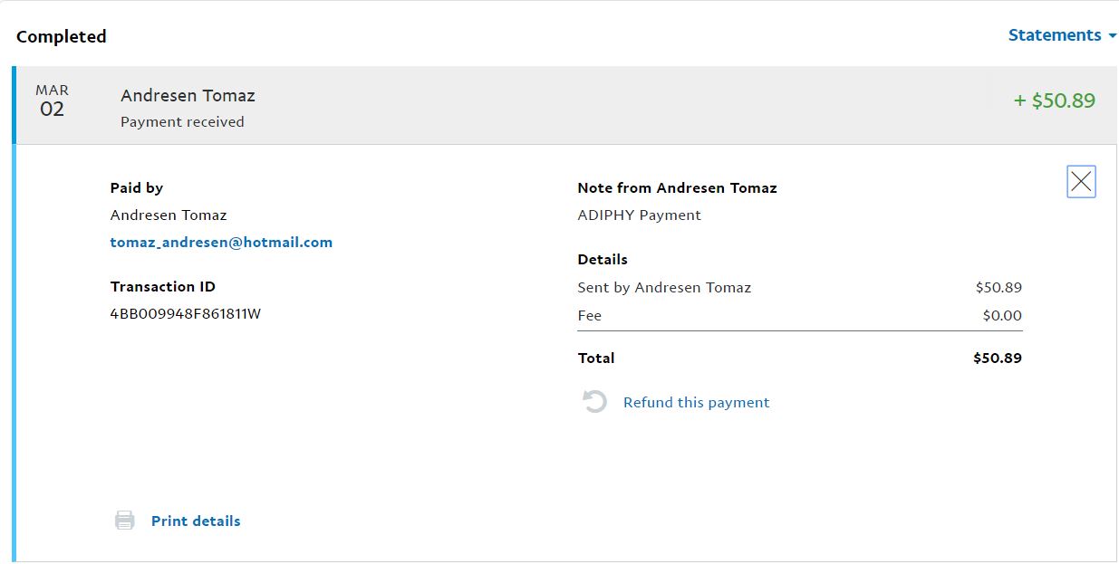Click the Details heading
Viewport: 1119px width, 564px height.
pos(603,260)
